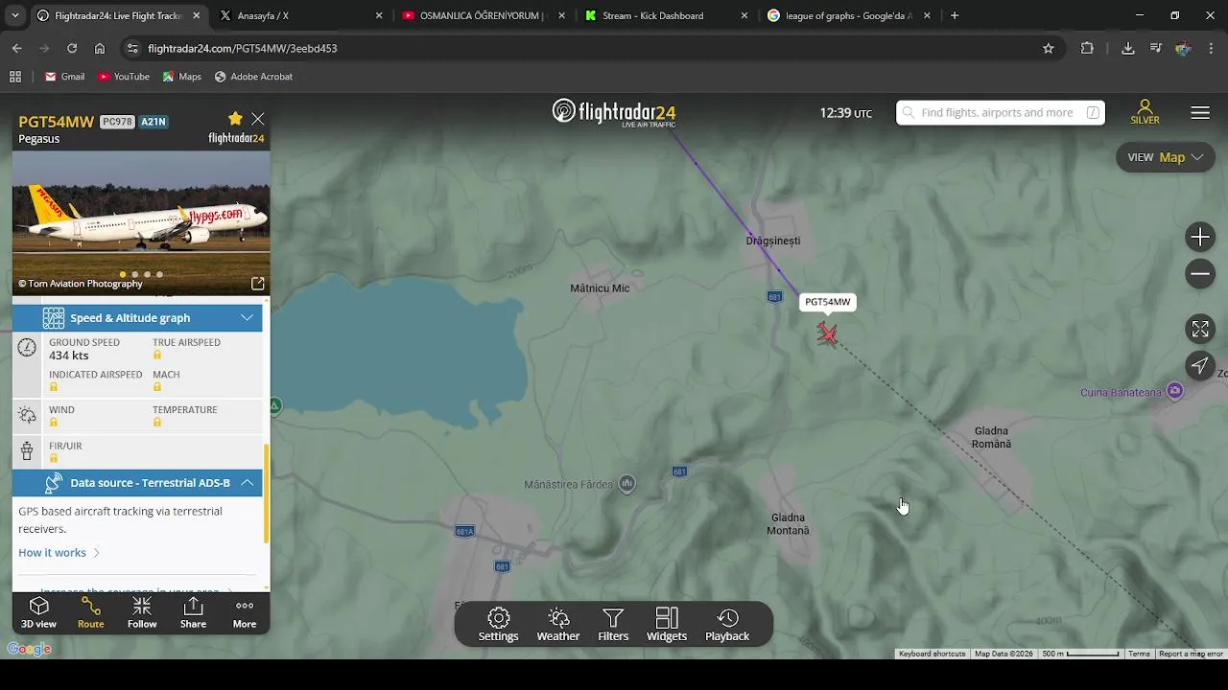
Task: Click the red PGT54MW aircraft on the map
Action: pos(827,333)
